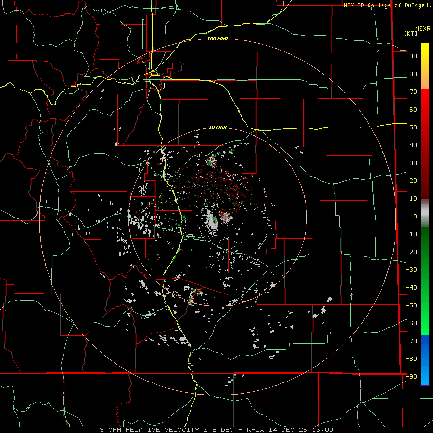
Task: Click the 30 value on velocity scale
Action: (x=413, y=163)
